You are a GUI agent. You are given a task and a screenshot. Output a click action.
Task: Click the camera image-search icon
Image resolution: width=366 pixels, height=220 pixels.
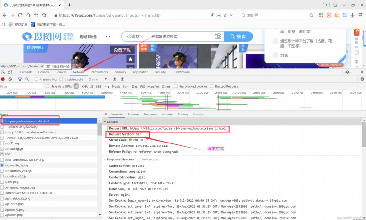pyautogui.click(x=218, y=37)
